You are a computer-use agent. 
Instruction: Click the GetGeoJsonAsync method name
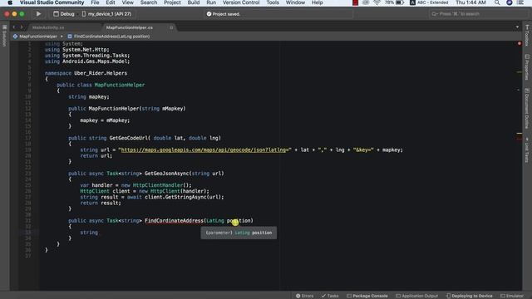[166, 174]
